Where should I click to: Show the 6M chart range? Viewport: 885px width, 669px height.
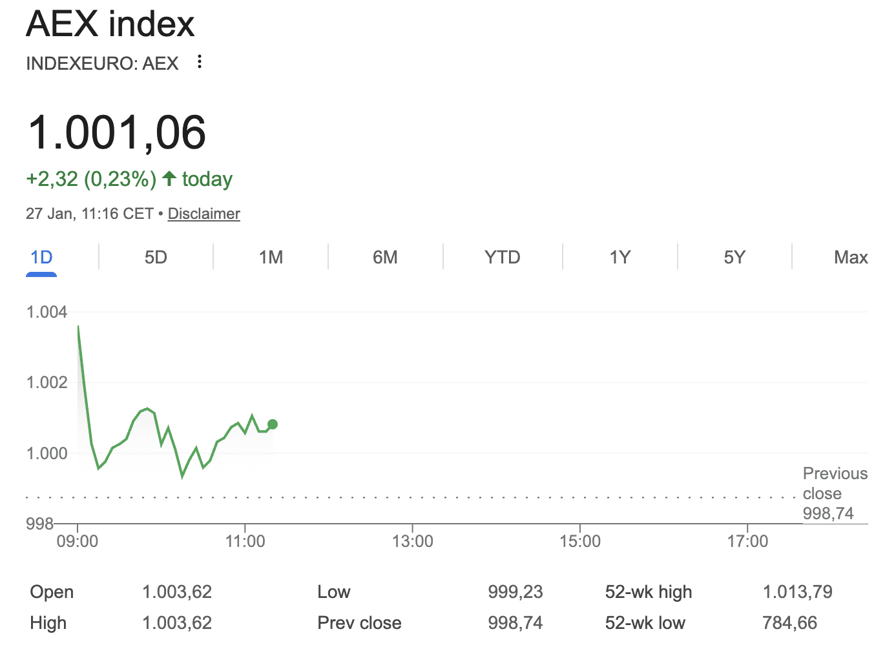point(385,258)
